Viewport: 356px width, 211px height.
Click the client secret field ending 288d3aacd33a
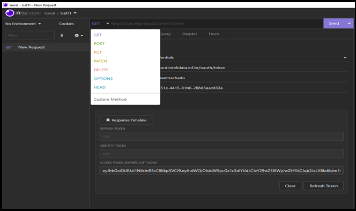pos(254,88)
